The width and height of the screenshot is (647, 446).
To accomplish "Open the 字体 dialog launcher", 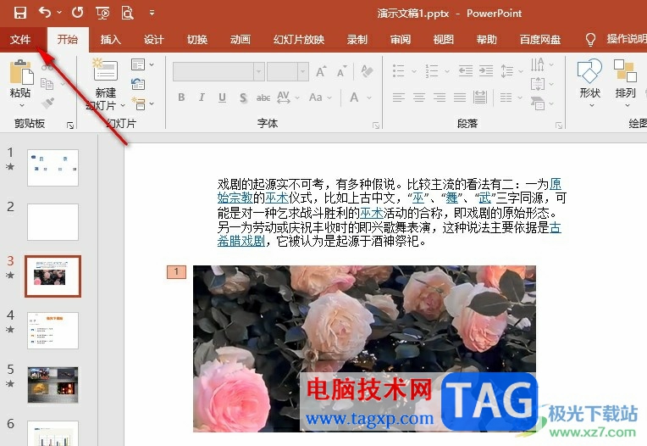I will point(375,125).
